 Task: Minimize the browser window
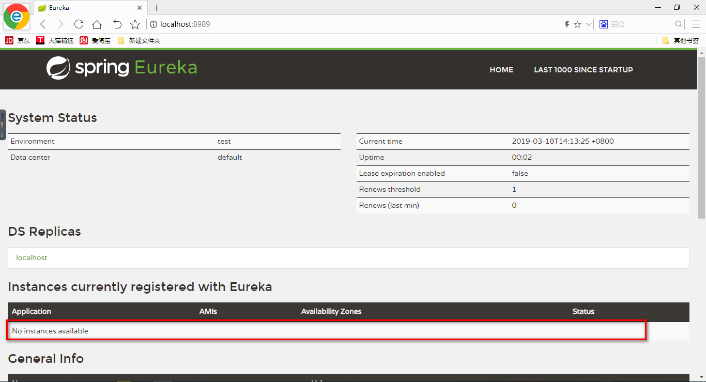(658, 7)
